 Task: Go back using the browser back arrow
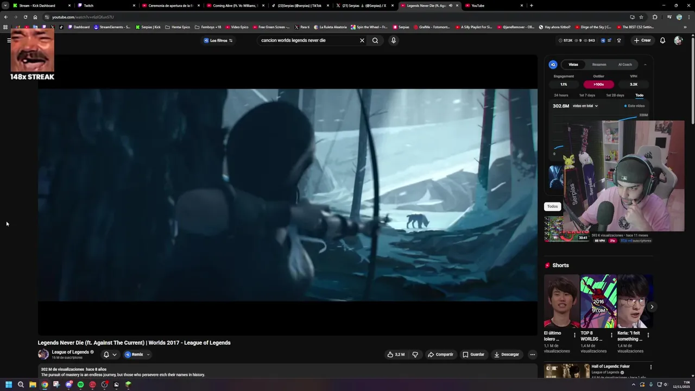pyautogui.click(x=5, y=17)
